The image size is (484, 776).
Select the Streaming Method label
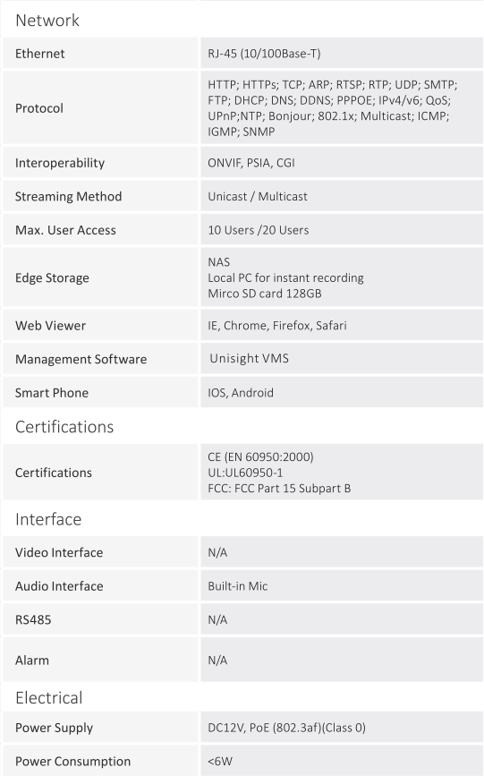click(68, 197)
